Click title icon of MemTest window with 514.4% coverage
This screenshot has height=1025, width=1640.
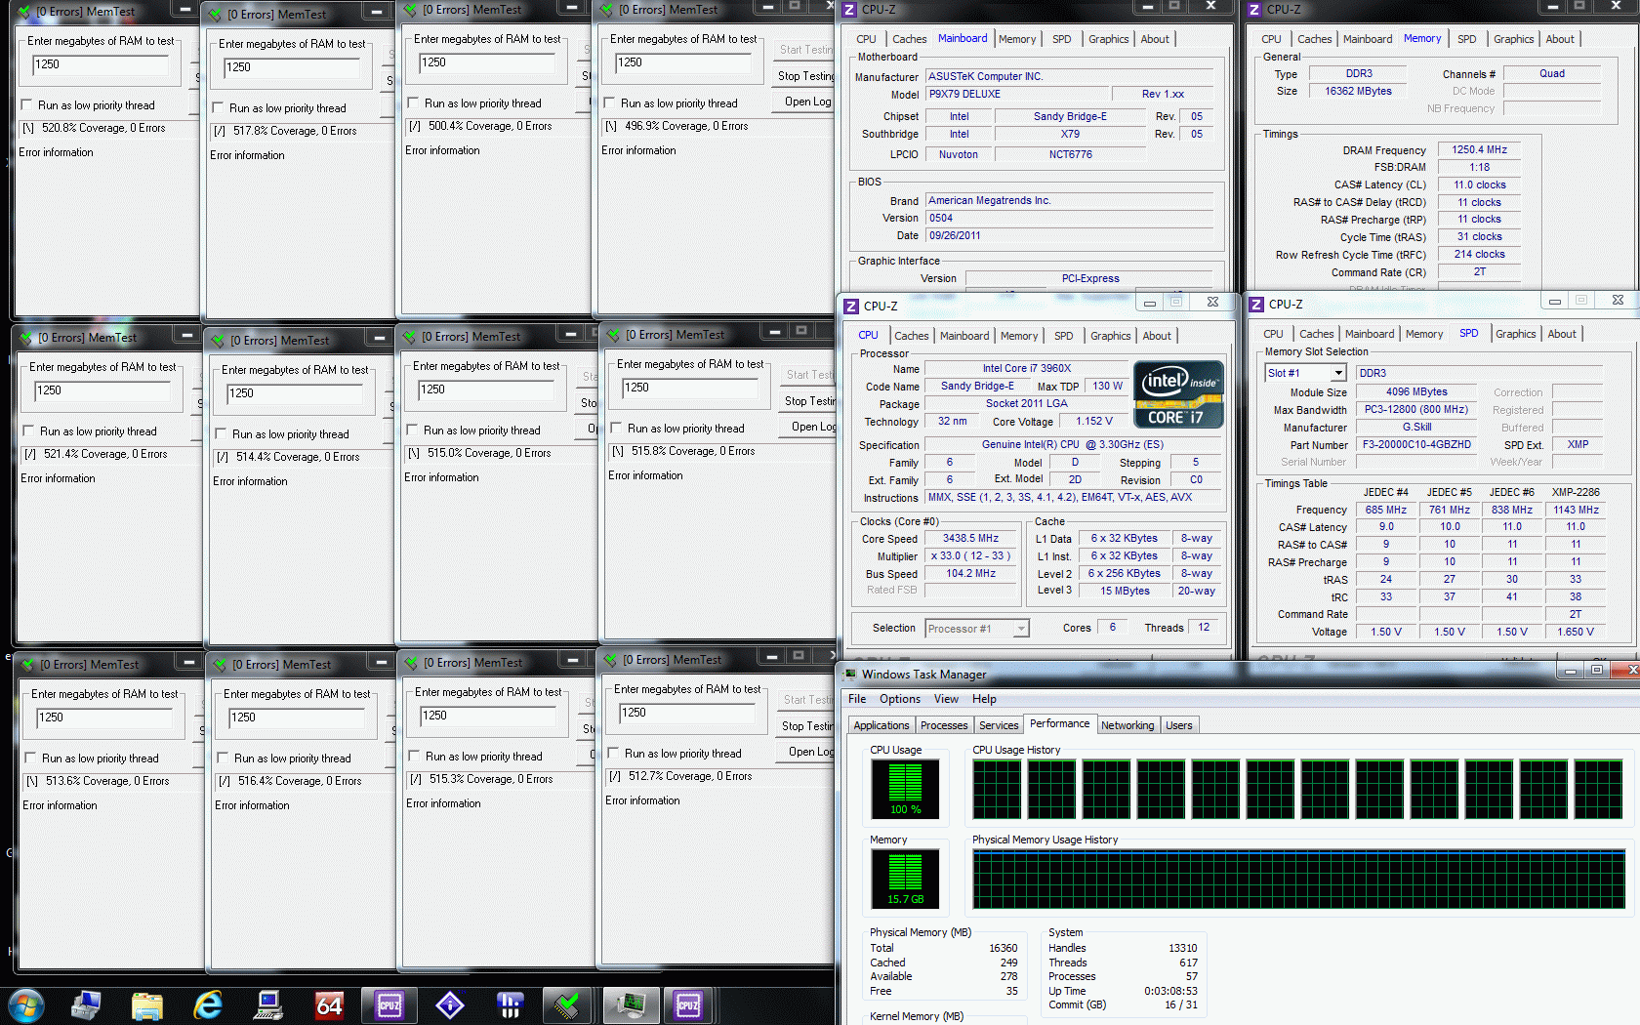point(220,341)
